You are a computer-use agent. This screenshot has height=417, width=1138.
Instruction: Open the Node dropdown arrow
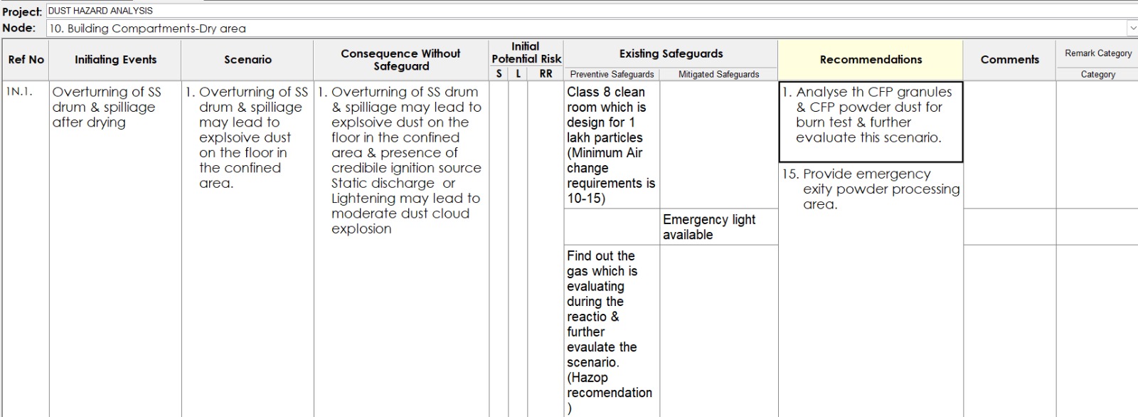1132,28
